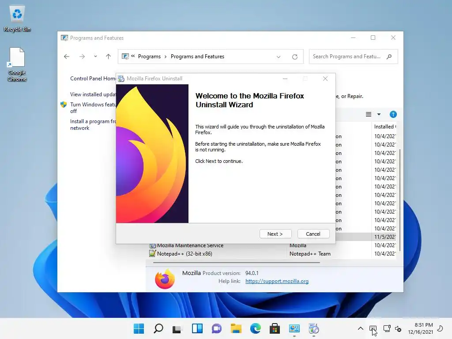Maximize the Programs and Features window

[373, 38]
